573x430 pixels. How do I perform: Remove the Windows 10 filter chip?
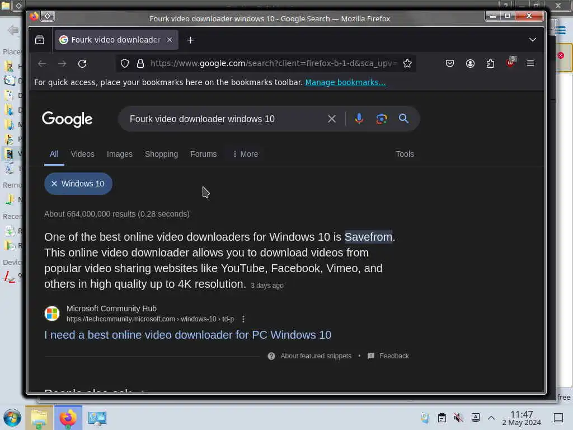[54, 184]
